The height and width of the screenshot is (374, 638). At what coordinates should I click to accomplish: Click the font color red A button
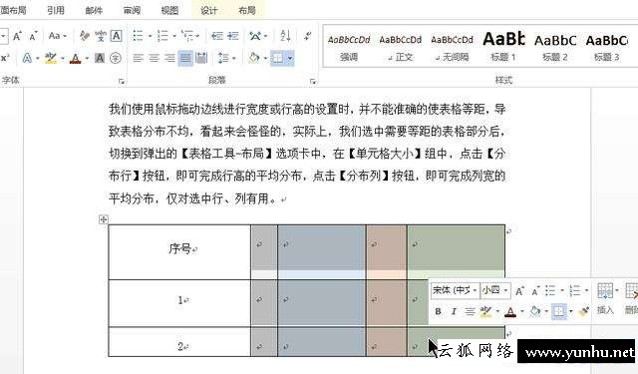(x=76, y=58)
